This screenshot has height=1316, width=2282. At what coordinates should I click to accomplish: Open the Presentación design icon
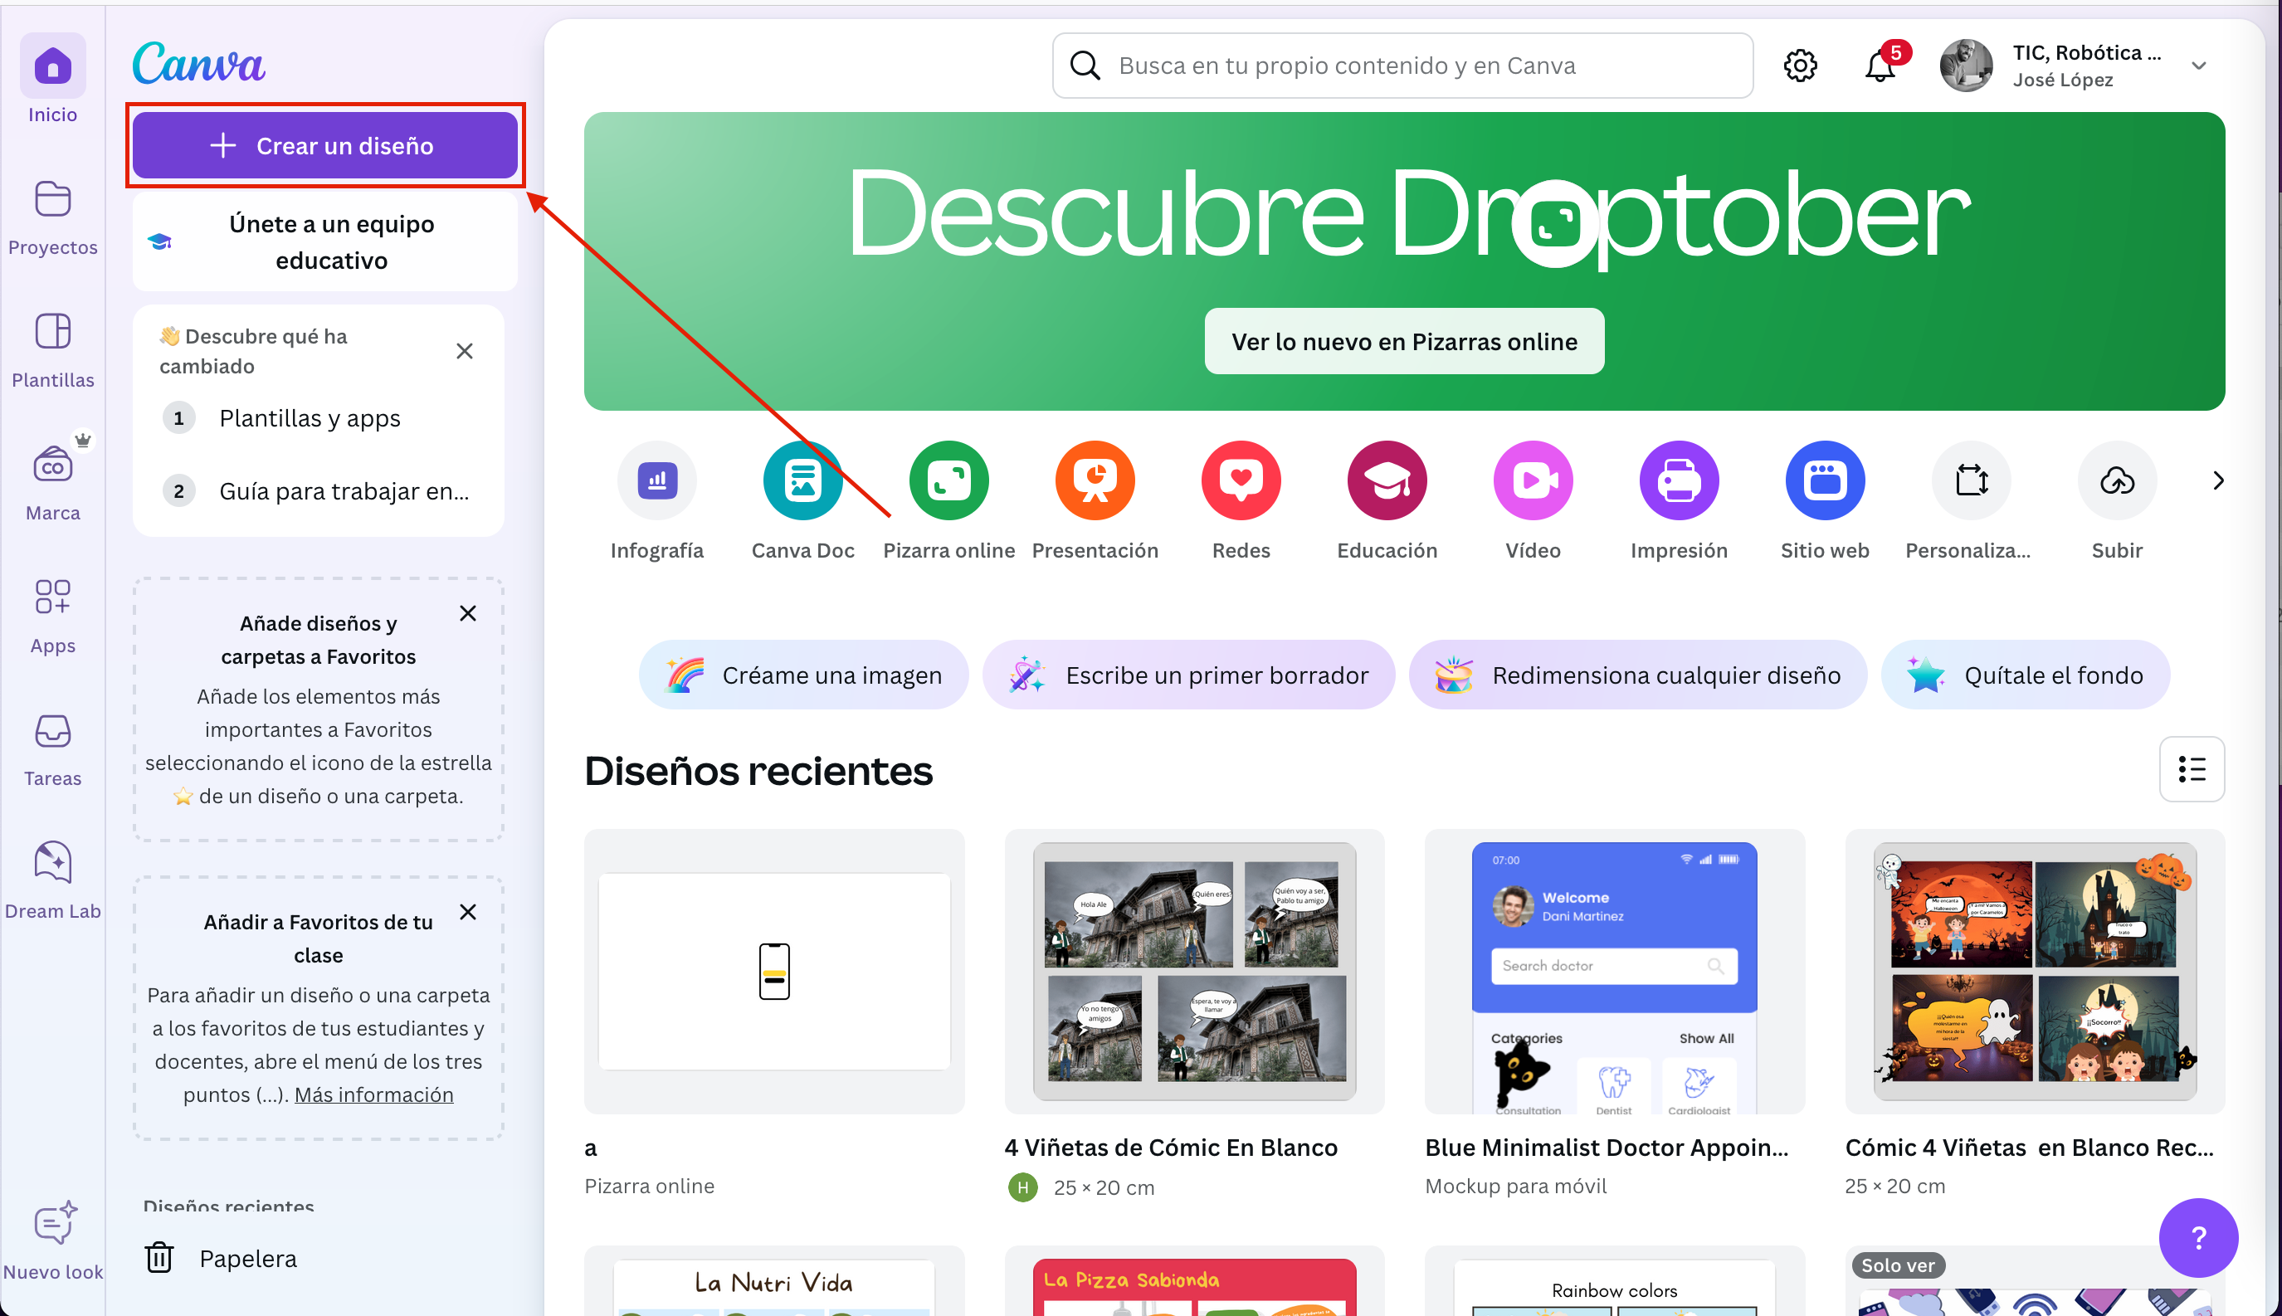point(1095,481)
